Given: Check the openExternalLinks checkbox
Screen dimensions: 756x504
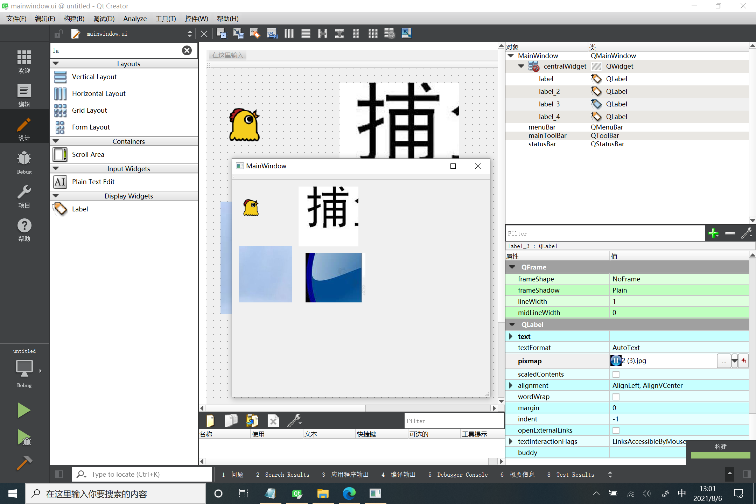Looking at the screenshot, I should (x=616, y=430).
